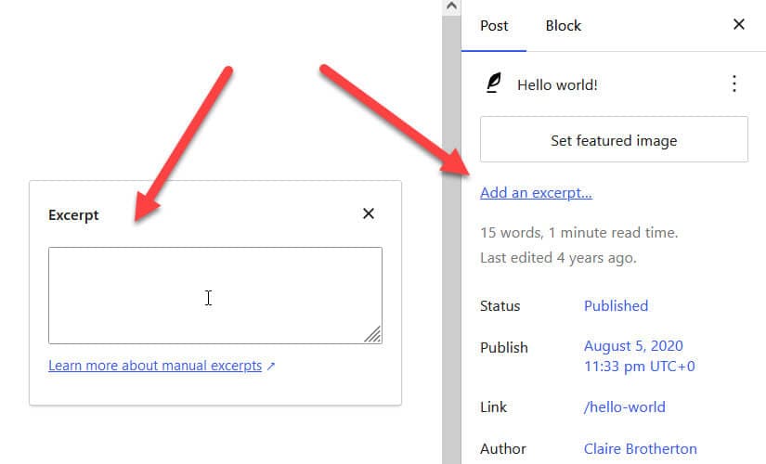Close the settings sidebar panel
The width and height of the screenshot is (766, 464).
pyautogui.click(x=739, y=24)
